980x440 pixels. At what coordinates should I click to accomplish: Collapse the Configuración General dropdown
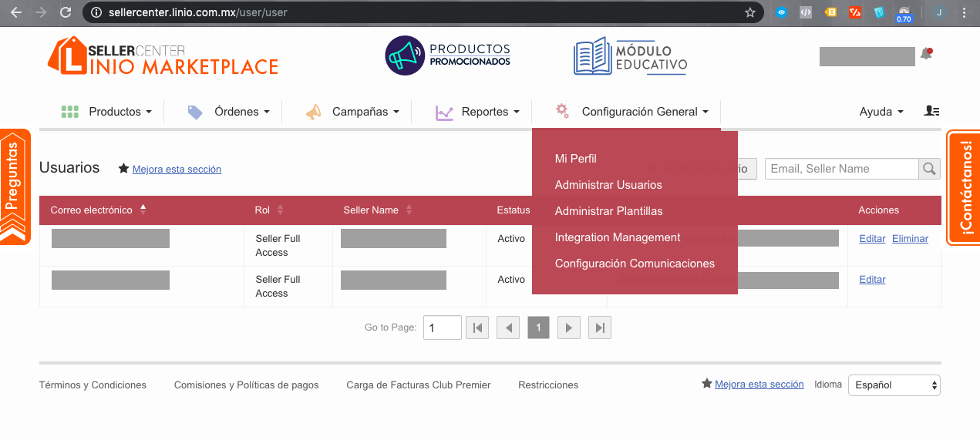645,112
